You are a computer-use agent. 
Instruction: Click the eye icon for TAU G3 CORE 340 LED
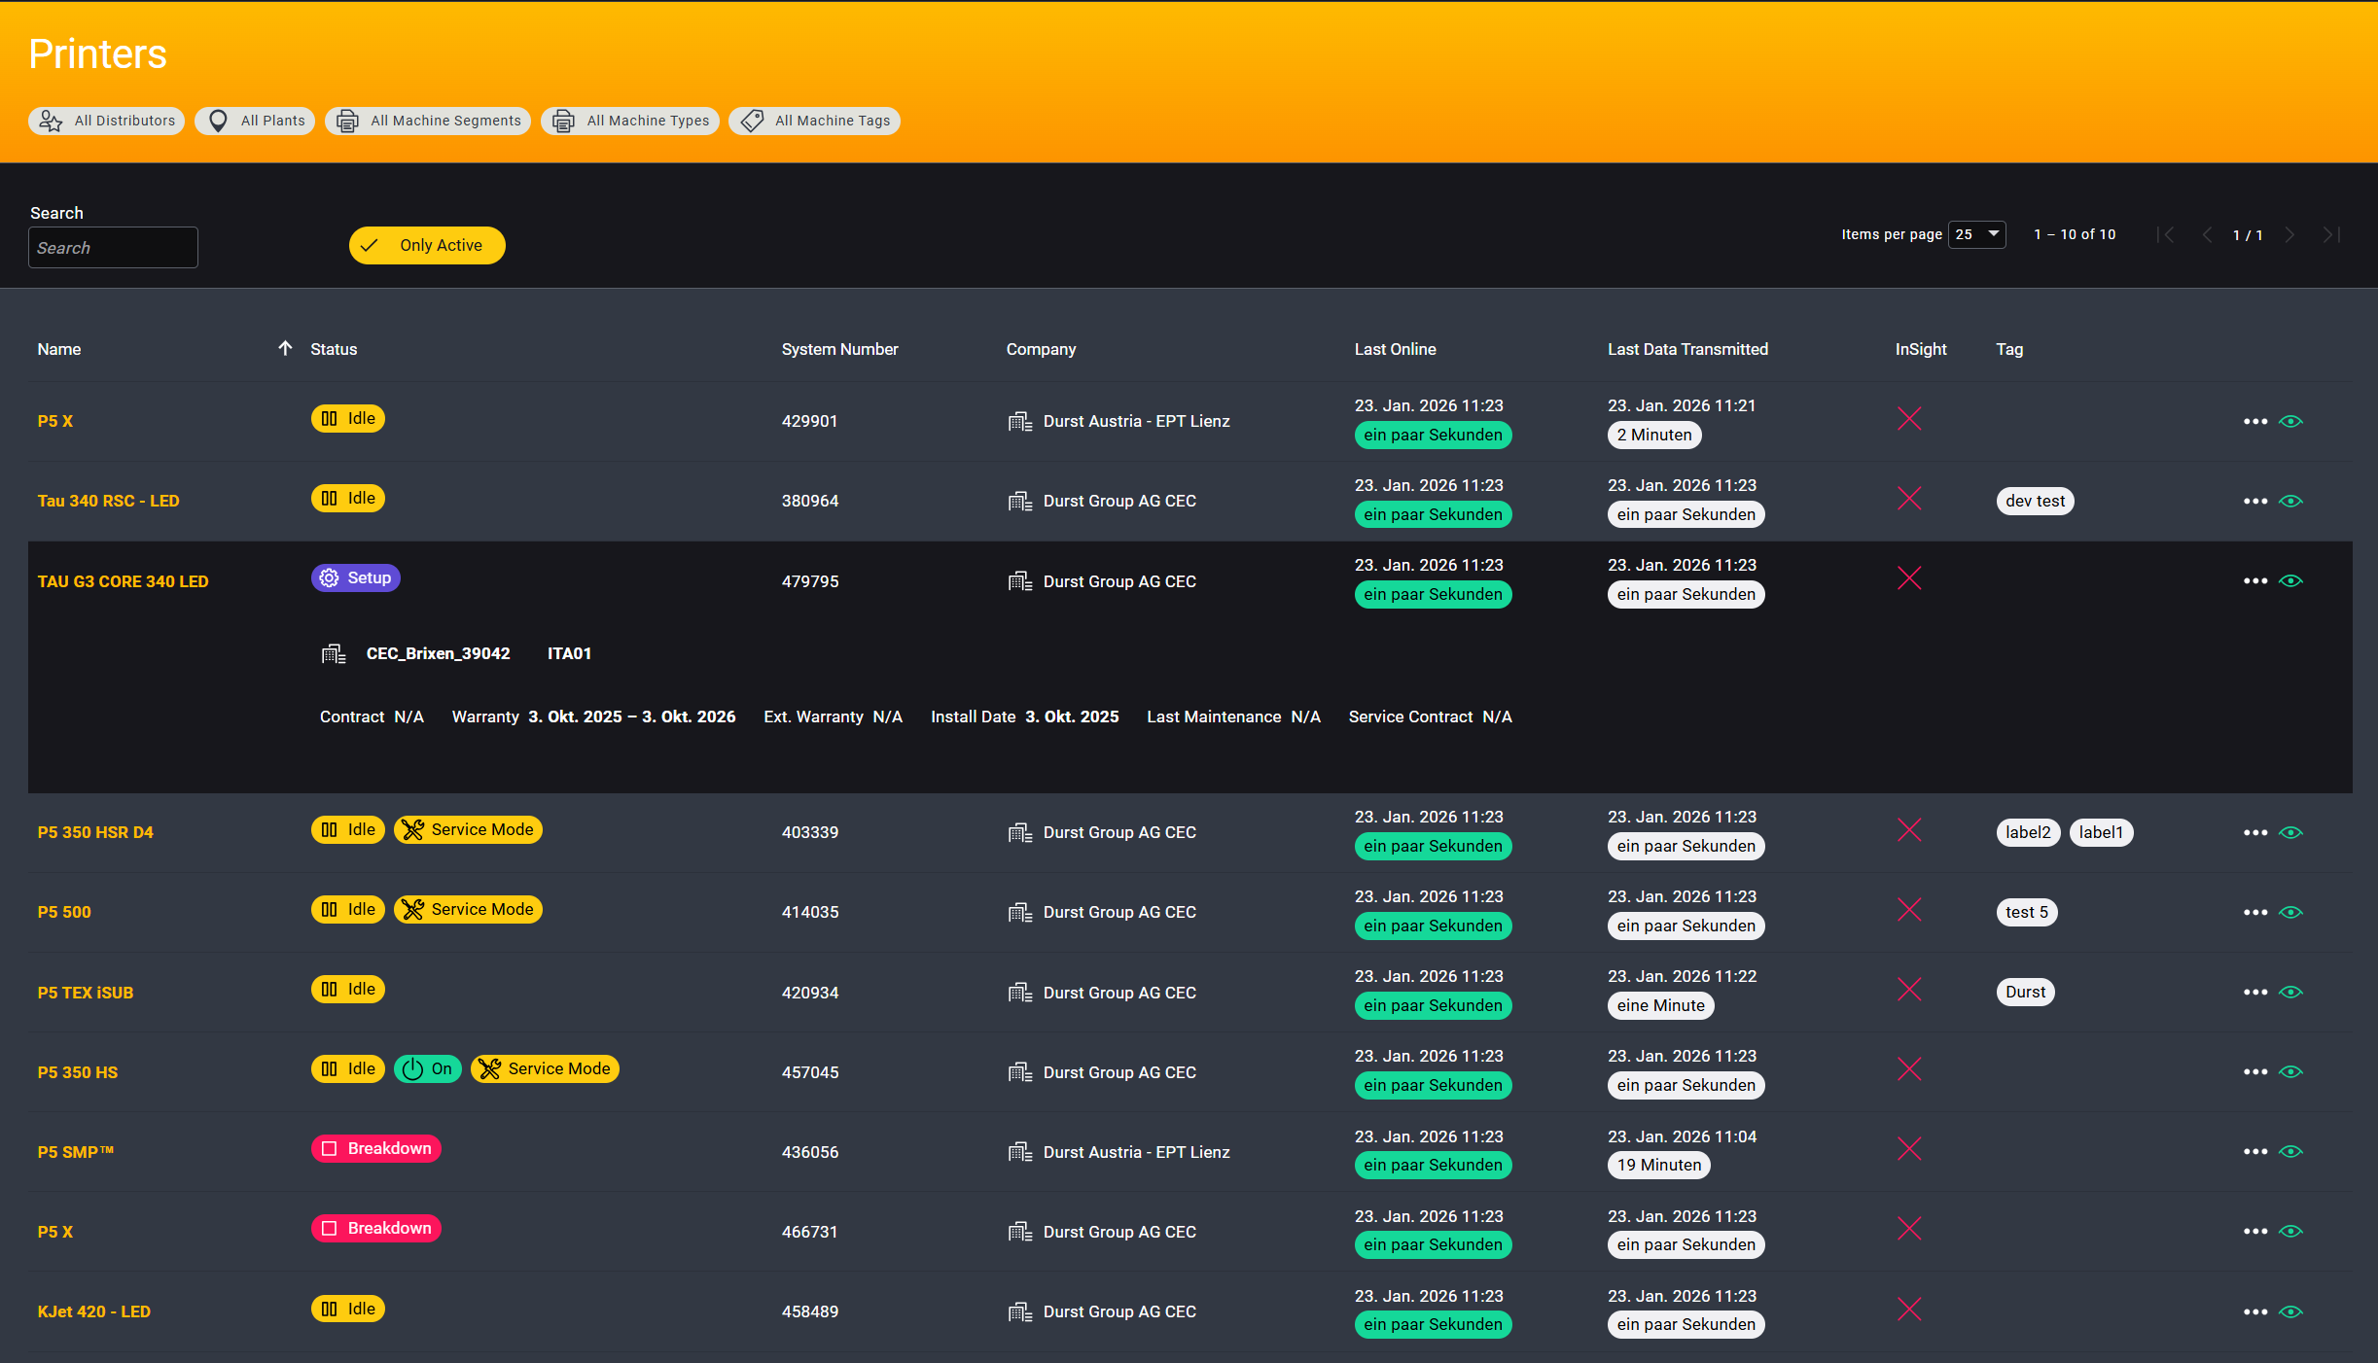[2290, 581]
